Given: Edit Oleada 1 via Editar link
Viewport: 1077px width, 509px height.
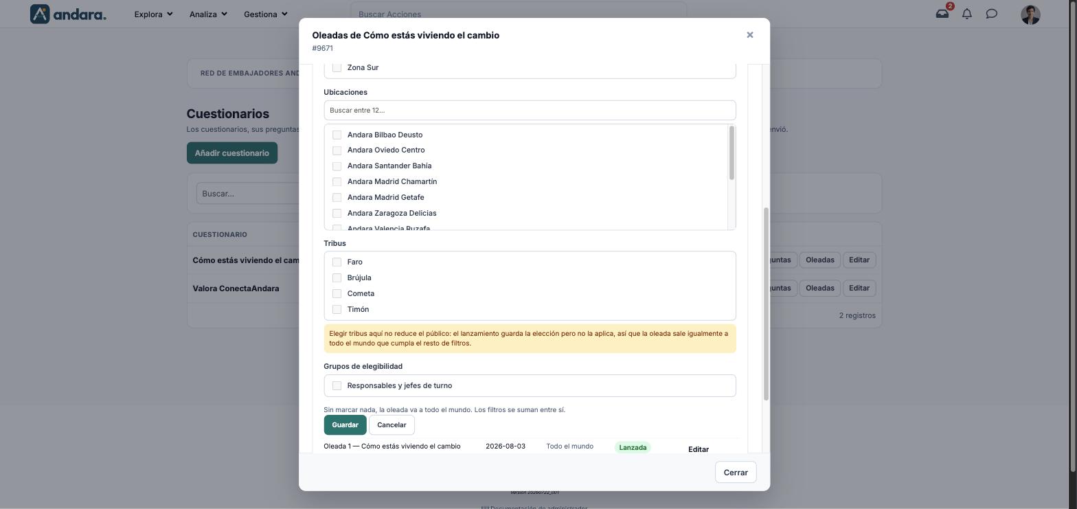Looking at the screenshot, I should (x=699, y=449).
